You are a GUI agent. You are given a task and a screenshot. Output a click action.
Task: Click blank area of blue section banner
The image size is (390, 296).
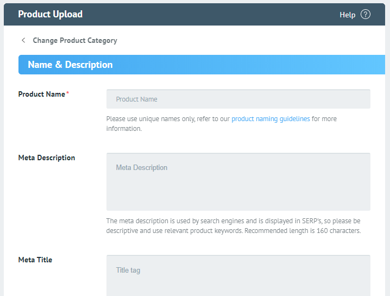coord(244,65)
